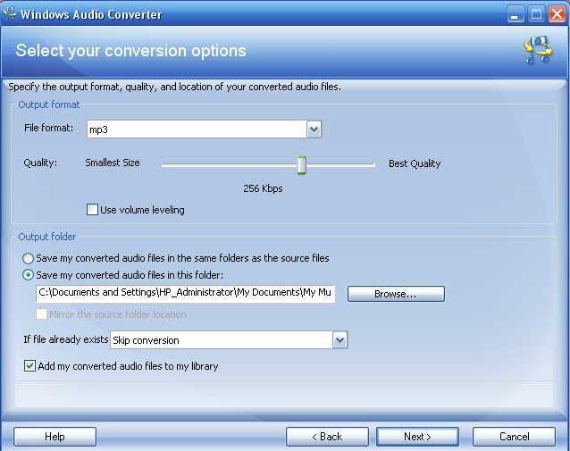This screenshot has height=451, width=570.
Task: Open the File format dropdown arrow
Action: tap(314, 129)
